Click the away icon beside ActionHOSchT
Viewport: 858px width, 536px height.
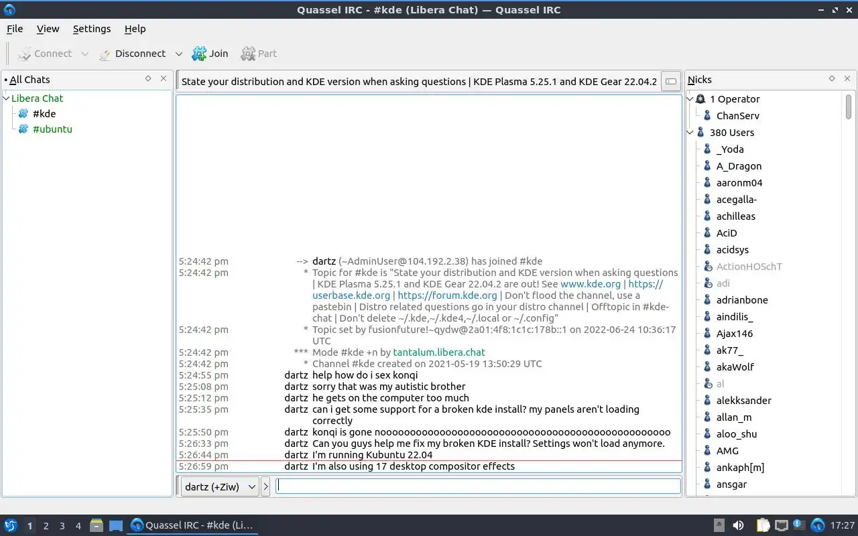tap(707, 266)
